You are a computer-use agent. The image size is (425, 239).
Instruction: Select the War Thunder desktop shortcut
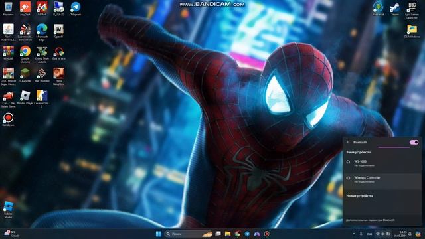point(42,75)
